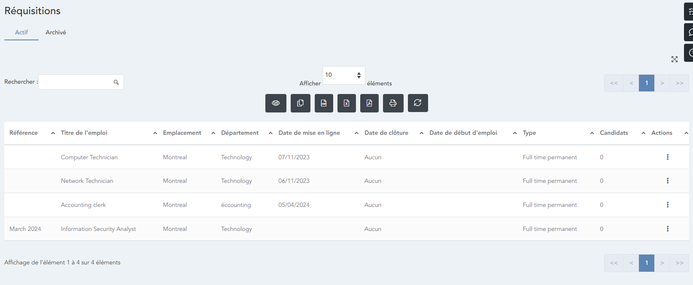Screen dimensions: 693x285
Task: Sort by Titre de l'emploi column
Action: tap(84, 133)
